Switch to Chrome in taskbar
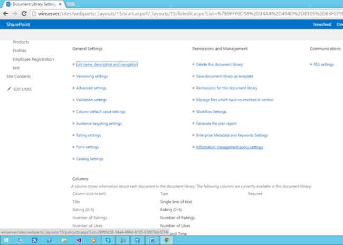The image size is (343, 245). click(x=167, y=240)
